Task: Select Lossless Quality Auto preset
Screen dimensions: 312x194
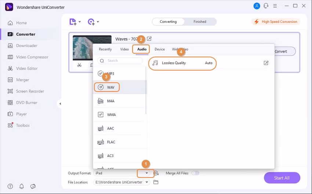Action: (182, 63)
